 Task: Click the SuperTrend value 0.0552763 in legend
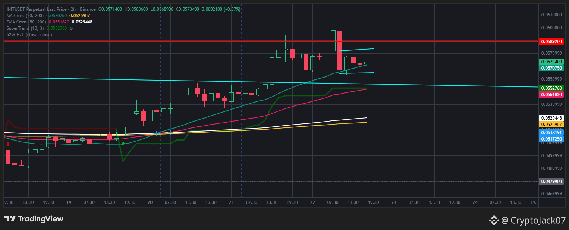(57, 28)
